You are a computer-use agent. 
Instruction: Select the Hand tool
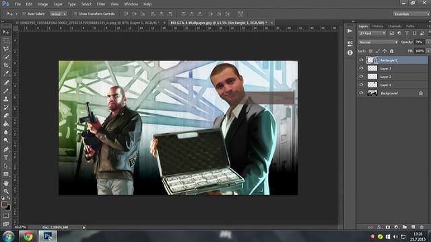coord(6,183)
